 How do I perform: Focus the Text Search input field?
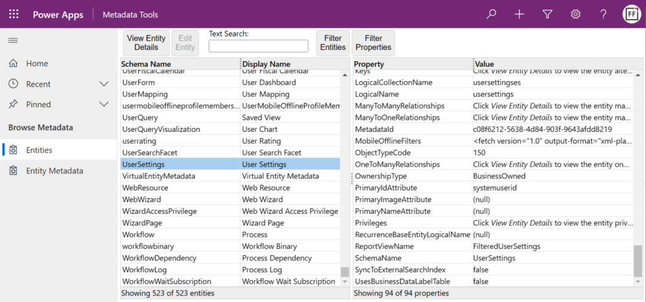point(258,46)
